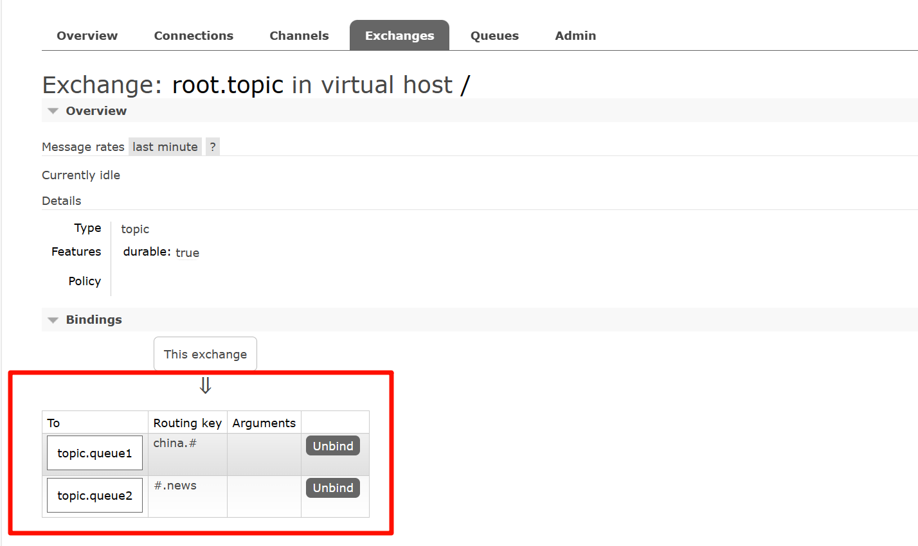Go to the Channels tab

point(299,36)
